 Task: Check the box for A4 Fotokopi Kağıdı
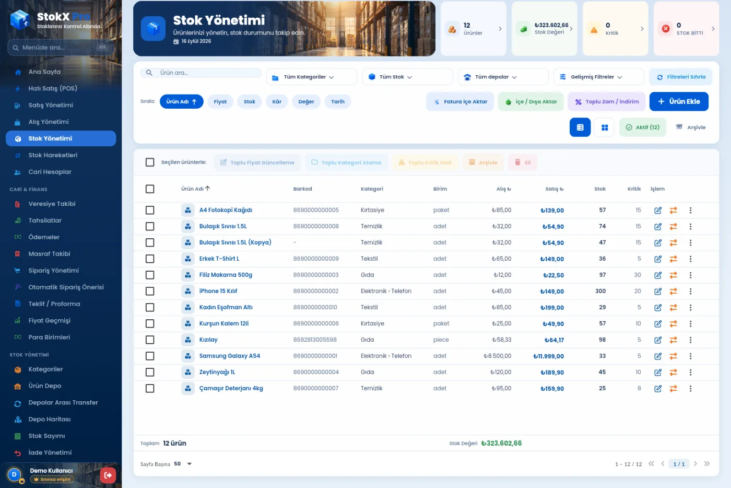click(150, 210)
